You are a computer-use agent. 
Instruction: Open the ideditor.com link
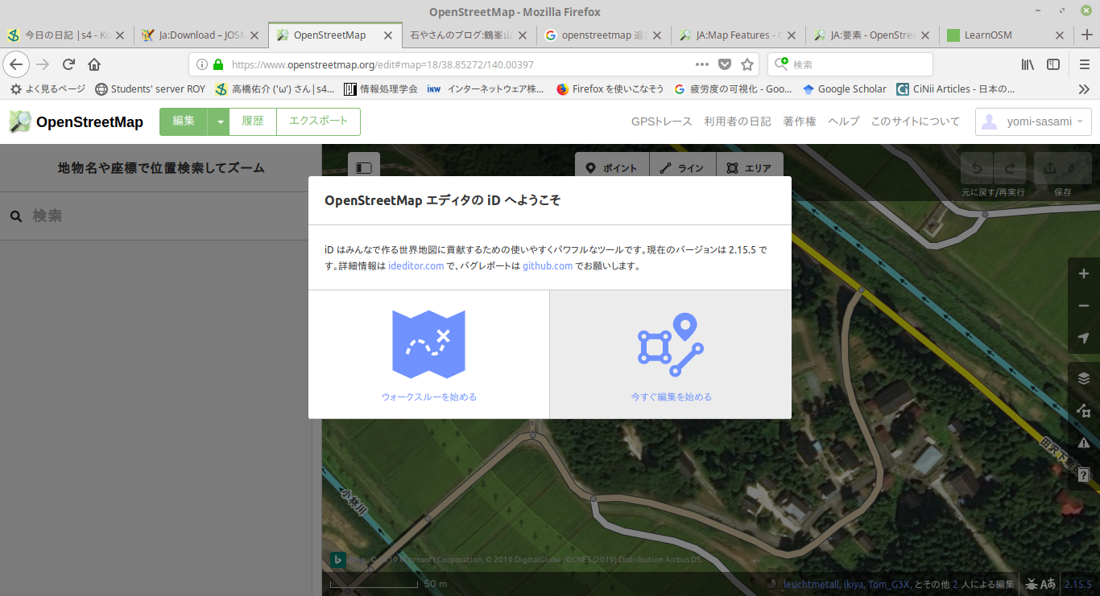click(416, 266)
